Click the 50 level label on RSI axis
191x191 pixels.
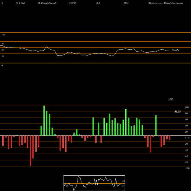(3, 50)
